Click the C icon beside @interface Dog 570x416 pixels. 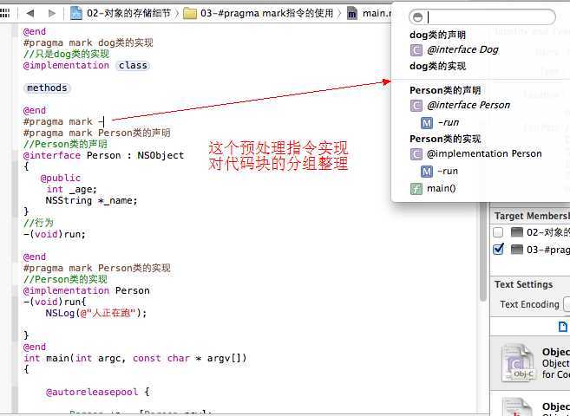click(x=416, y=50)
